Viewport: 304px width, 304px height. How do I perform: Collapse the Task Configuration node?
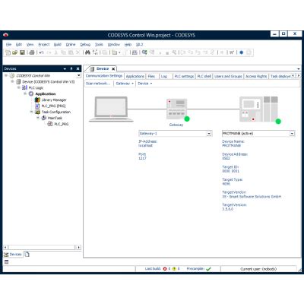click(x=31, y=112)
